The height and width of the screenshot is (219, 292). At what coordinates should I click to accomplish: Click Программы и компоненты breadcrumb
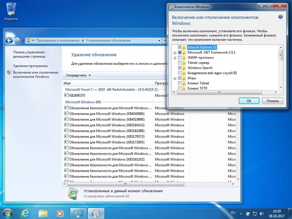click(x=58, y=41)
